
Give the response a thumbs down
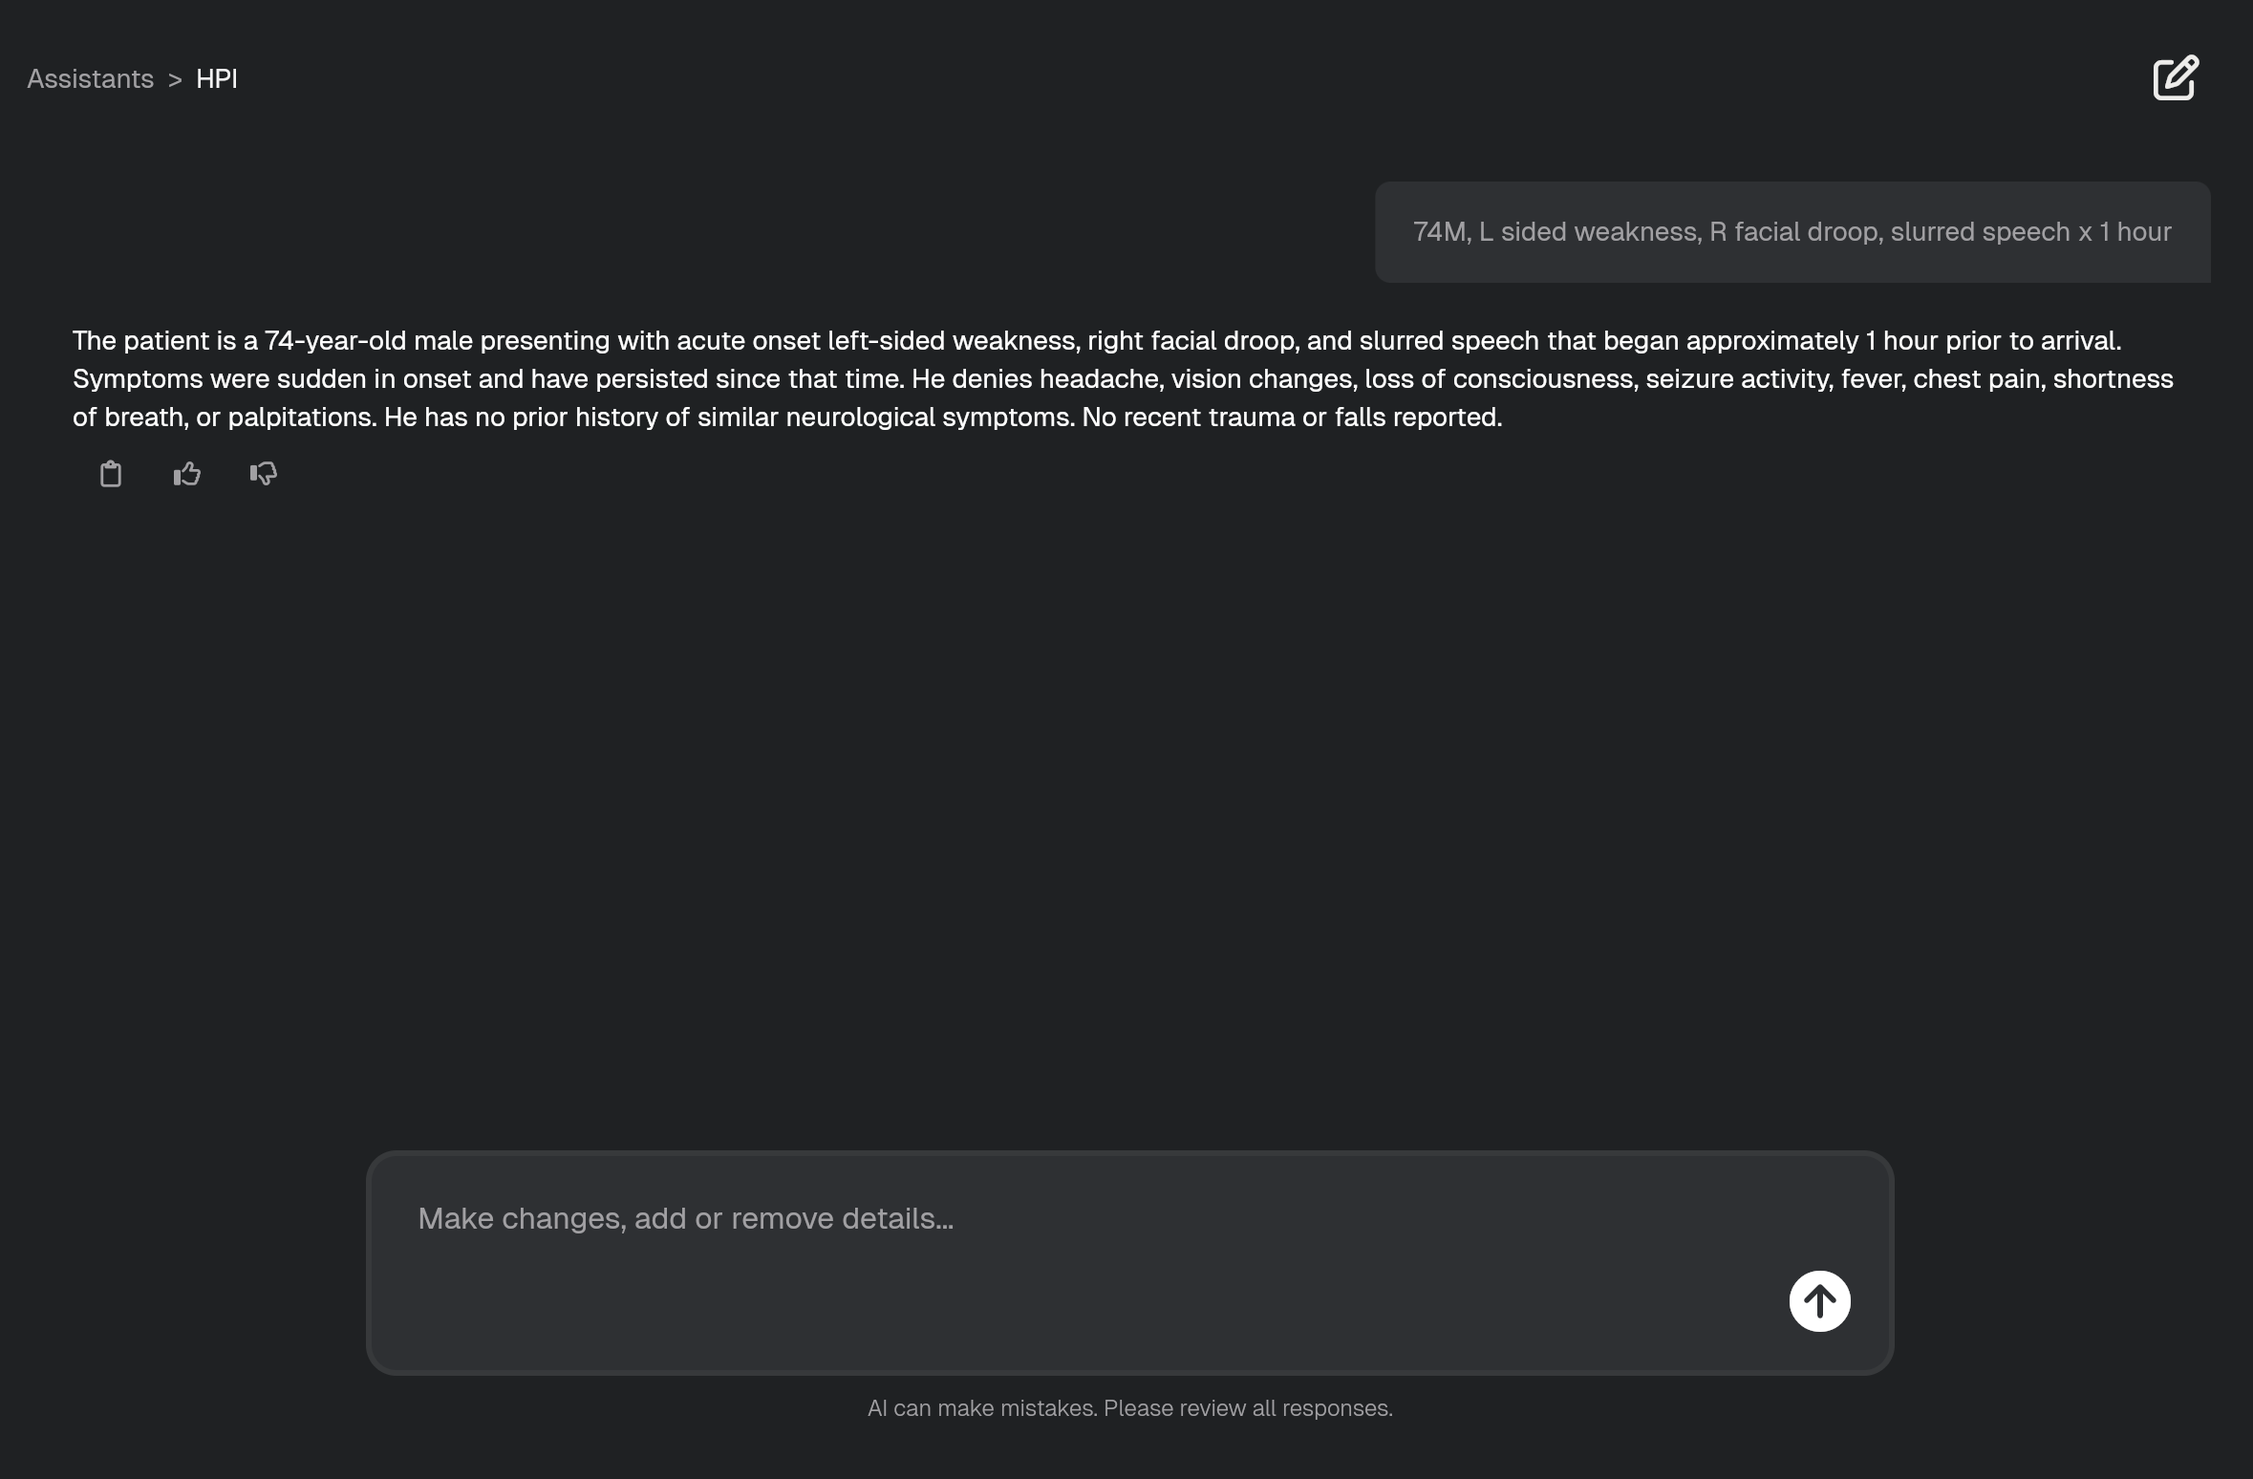coord(264,474)
